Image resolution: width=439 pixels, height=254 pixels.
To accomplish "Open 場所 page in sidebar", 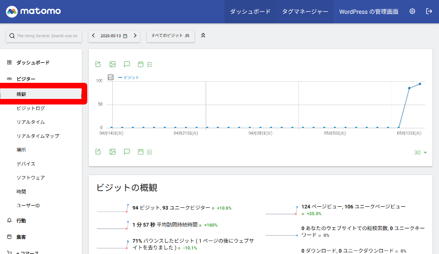I will coord(21,150).
